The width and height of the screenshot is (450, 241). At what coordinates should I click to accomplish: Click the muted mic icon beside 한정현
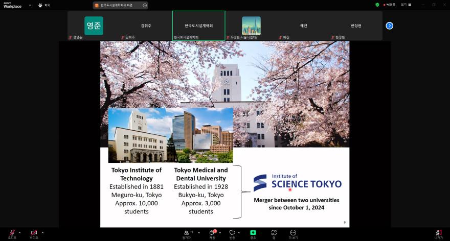(x=333, y=38)
